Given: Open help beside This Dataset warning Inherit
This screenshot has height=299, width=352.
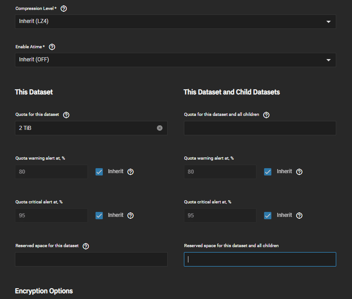Looking at the screenshot, I should point(130,172).
